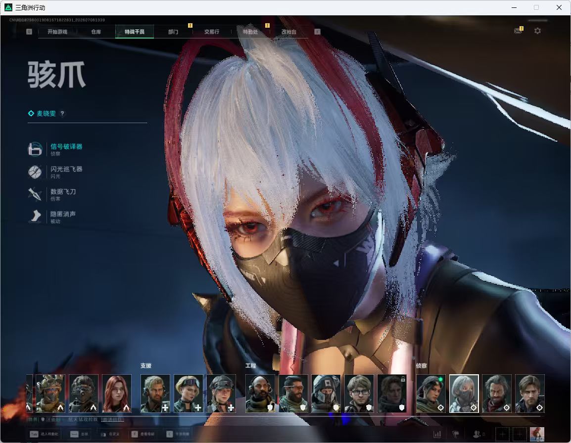This screenshot has height=443, width=571.
Task: Open the settings gear icon
Action: click(537, 31)
